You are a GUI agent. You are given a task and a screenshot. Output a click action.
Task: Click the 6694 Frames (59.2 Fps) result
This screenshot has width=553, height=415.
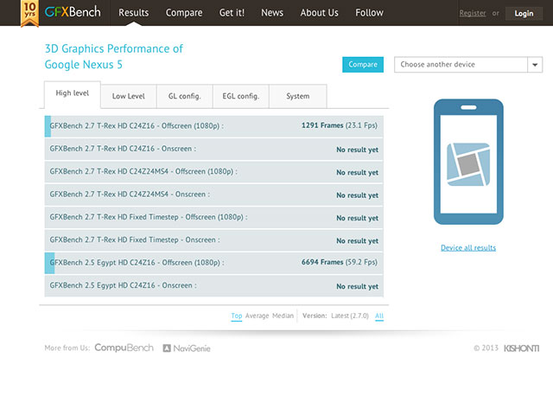[340, 262]
